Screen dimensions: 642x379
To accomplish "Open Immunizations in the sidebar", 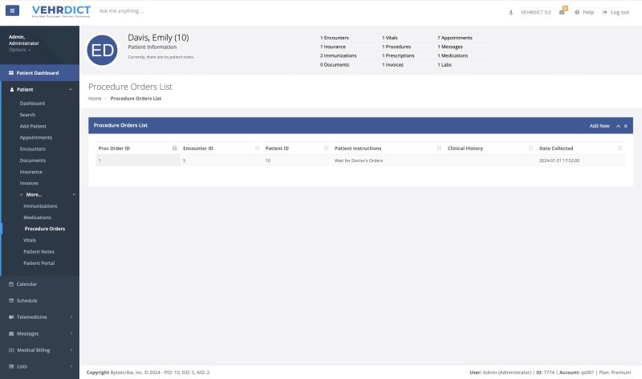I will pyautogui.click(x=40, y=206).
